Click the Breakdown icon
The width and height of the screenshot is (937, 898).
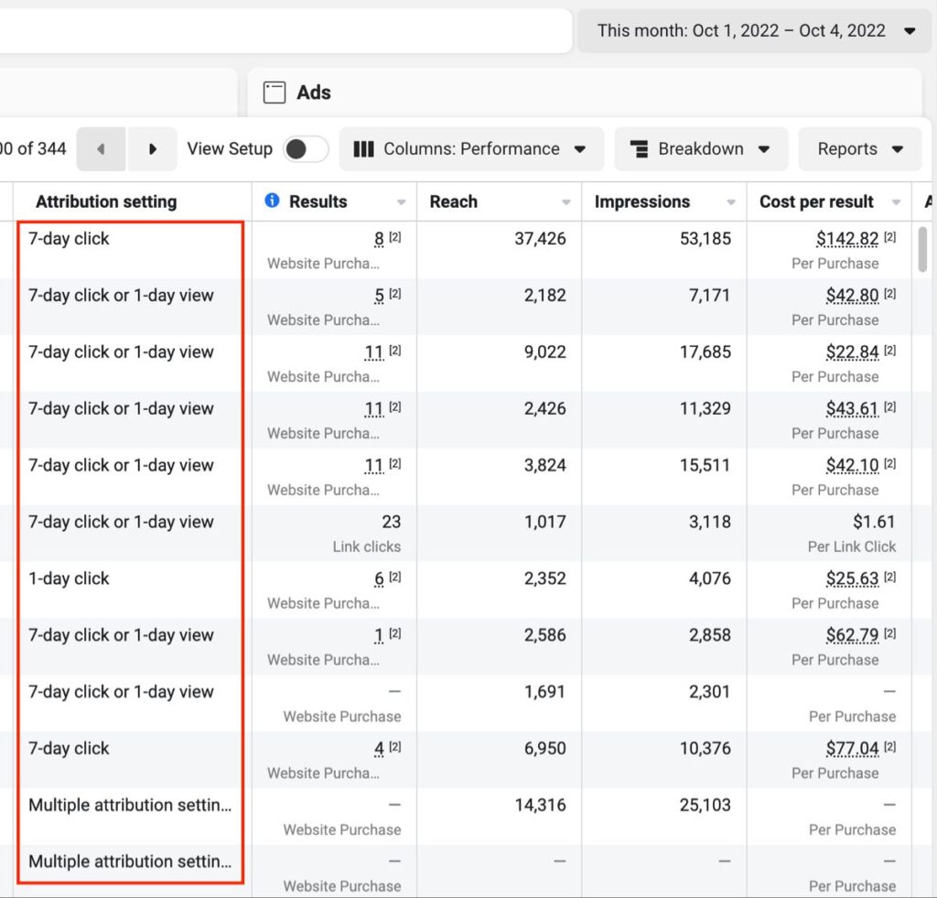[x=640, y=149]
